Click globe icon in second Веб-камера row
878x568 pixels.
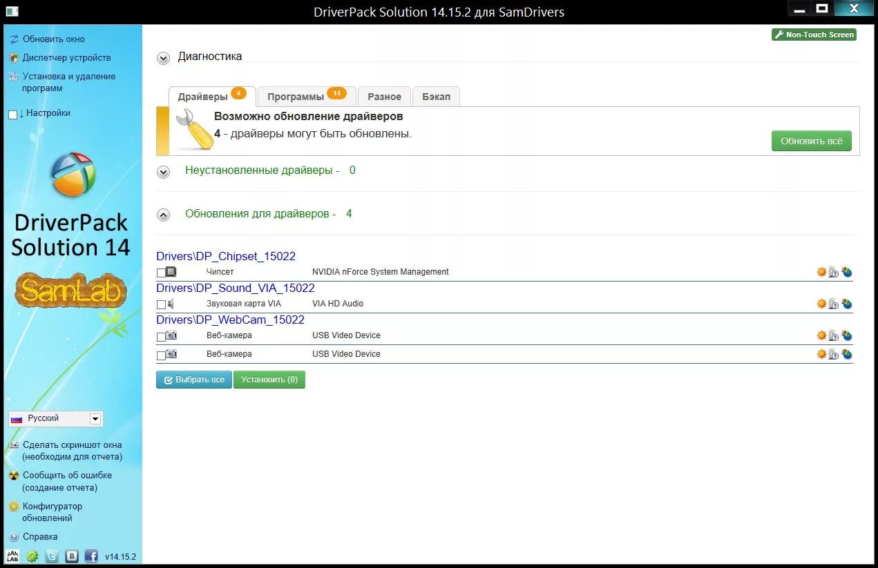[x=846, y=354]
